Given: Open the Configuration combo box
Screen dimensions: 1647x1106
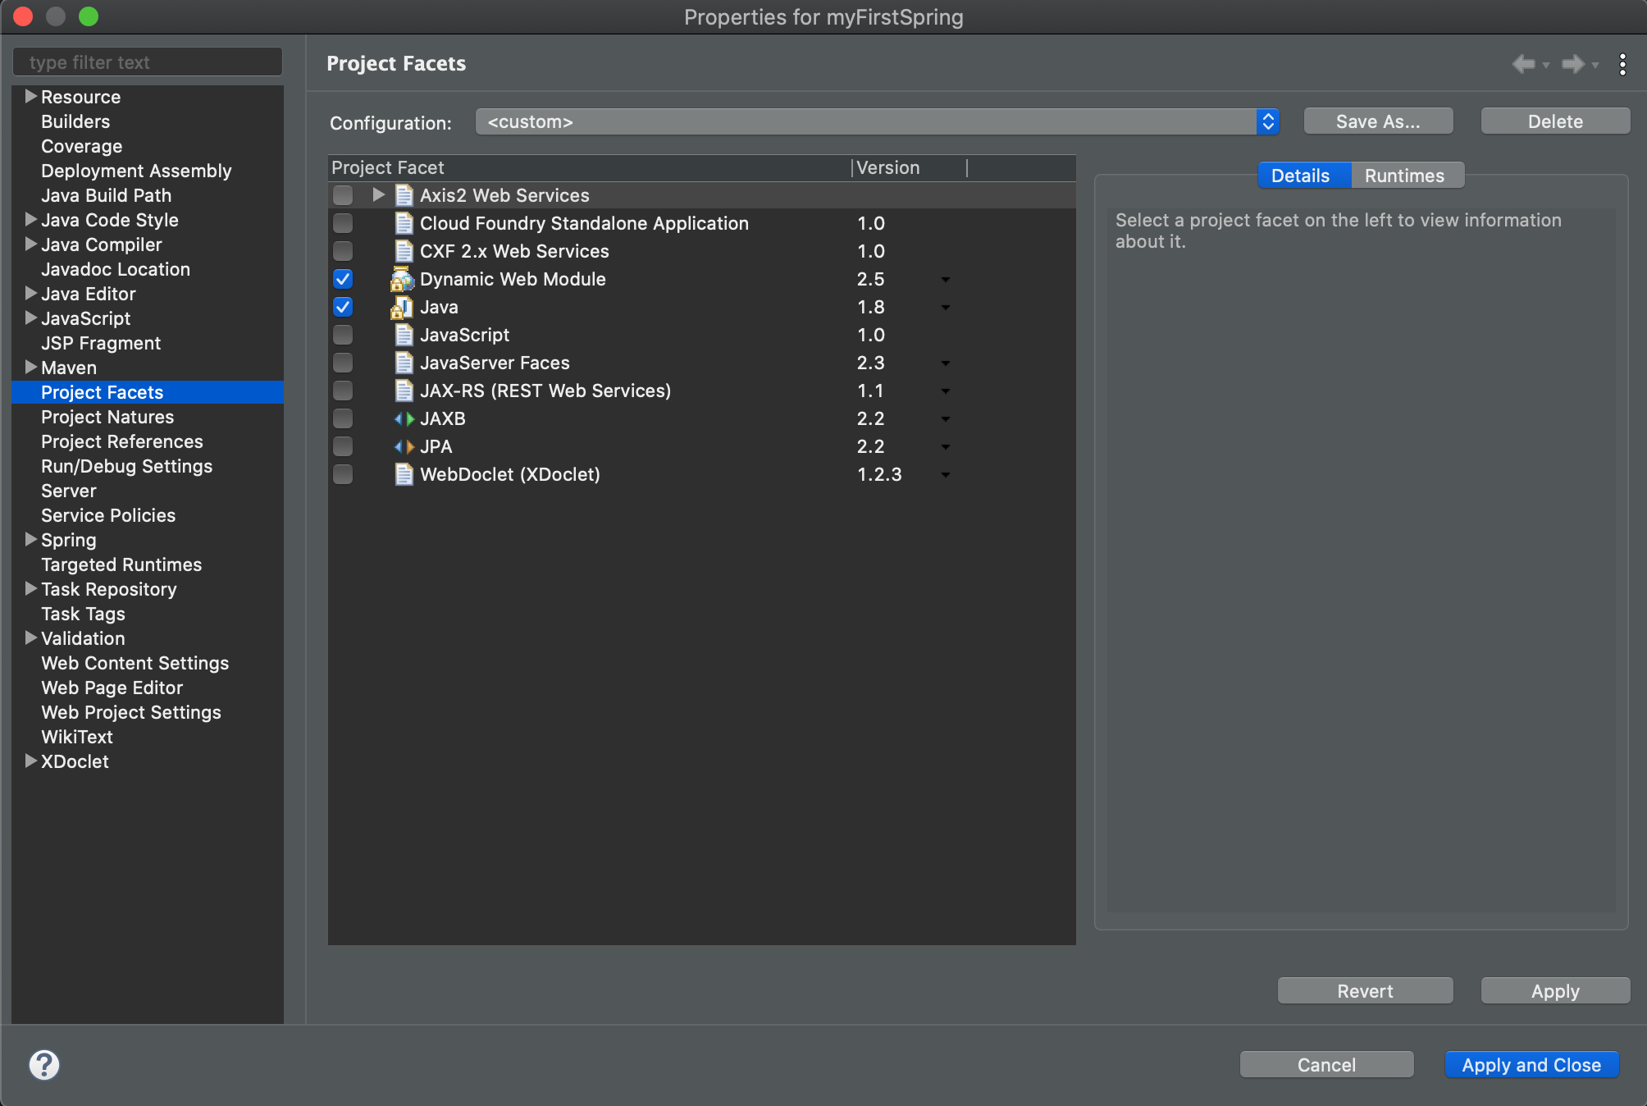Looking at the screenshot, I should click(876, 122).
